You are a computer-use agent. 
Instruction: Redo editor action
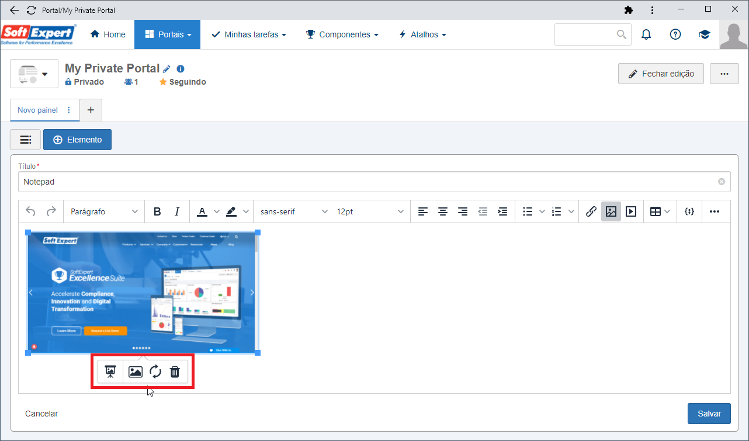tap(51, 211)
